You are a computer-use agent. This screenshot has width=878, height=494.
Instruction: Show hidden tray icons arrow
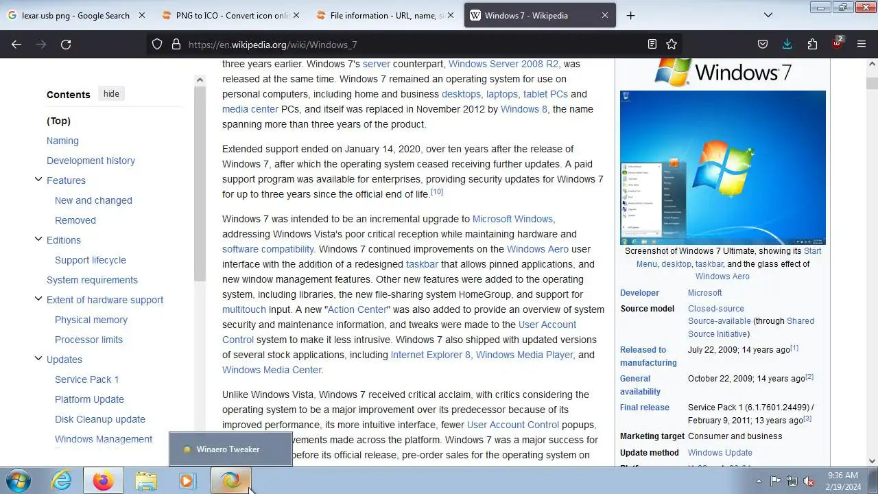click(759, 481)
